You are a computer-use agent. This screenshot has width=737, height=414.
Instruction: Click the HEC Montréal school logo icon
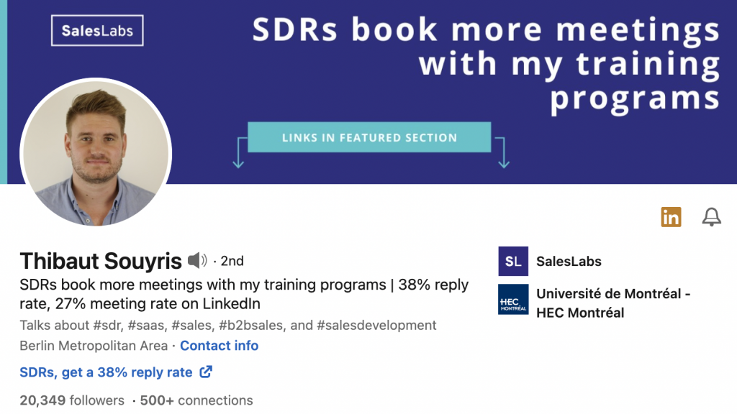click(513, 300)
